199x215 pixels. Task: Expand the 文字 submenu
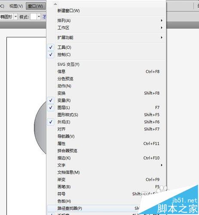[x=106, y=165]
